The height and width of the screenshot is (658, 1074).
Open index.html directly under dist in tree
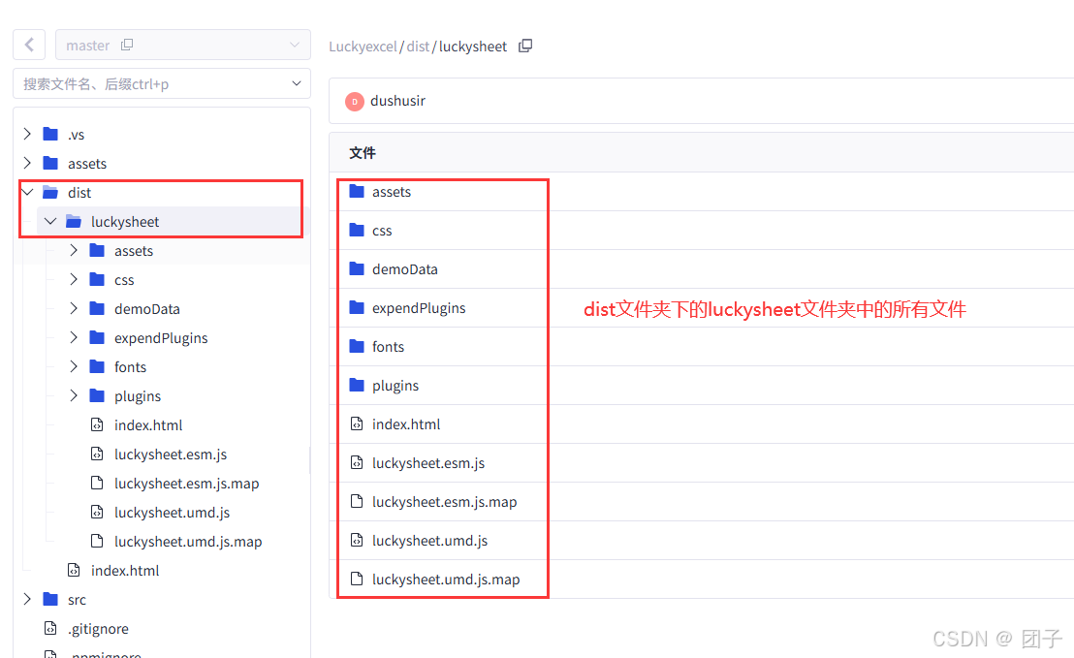125,571
